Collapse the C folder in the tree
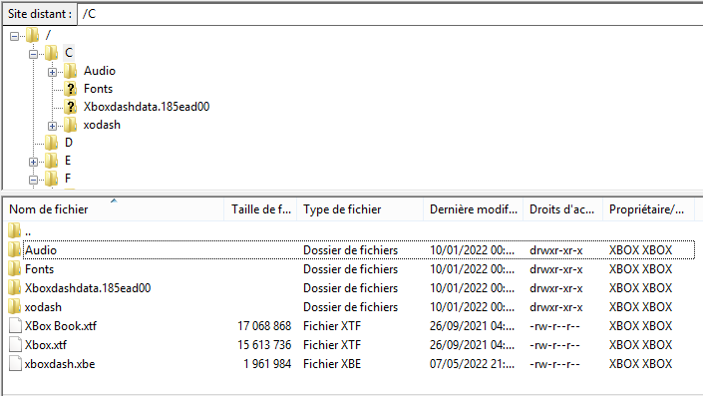The width and height of the screenshot is (703, 396). [33, 54]
